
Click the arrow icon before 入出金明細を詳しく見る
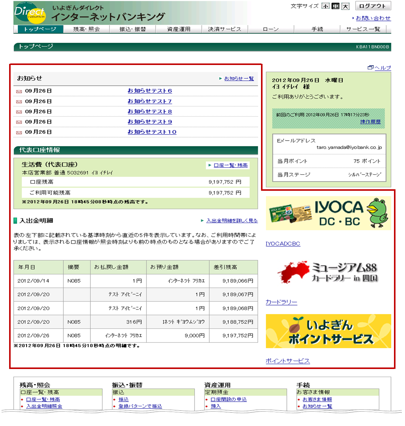coord(202,221)
